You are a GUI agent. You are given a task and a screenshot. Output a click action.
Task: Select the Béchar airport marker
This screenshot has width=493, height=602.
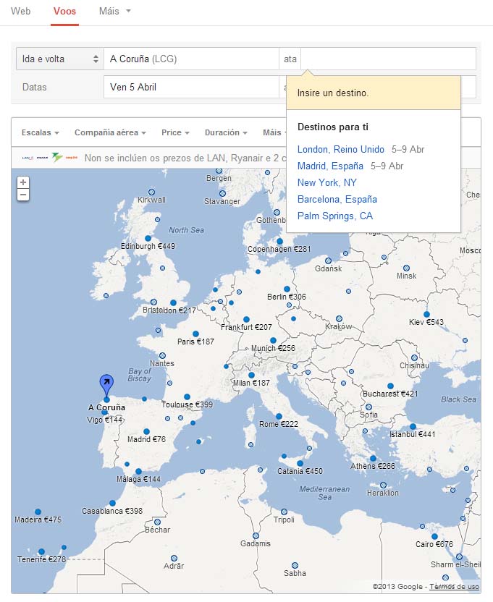pyautogui.click(x=158, y=522)
